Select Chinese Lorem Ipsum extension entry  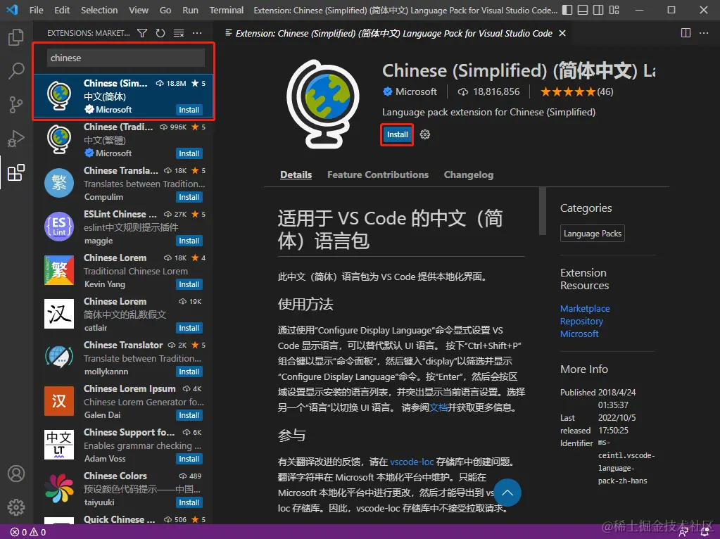click(125, 402)
